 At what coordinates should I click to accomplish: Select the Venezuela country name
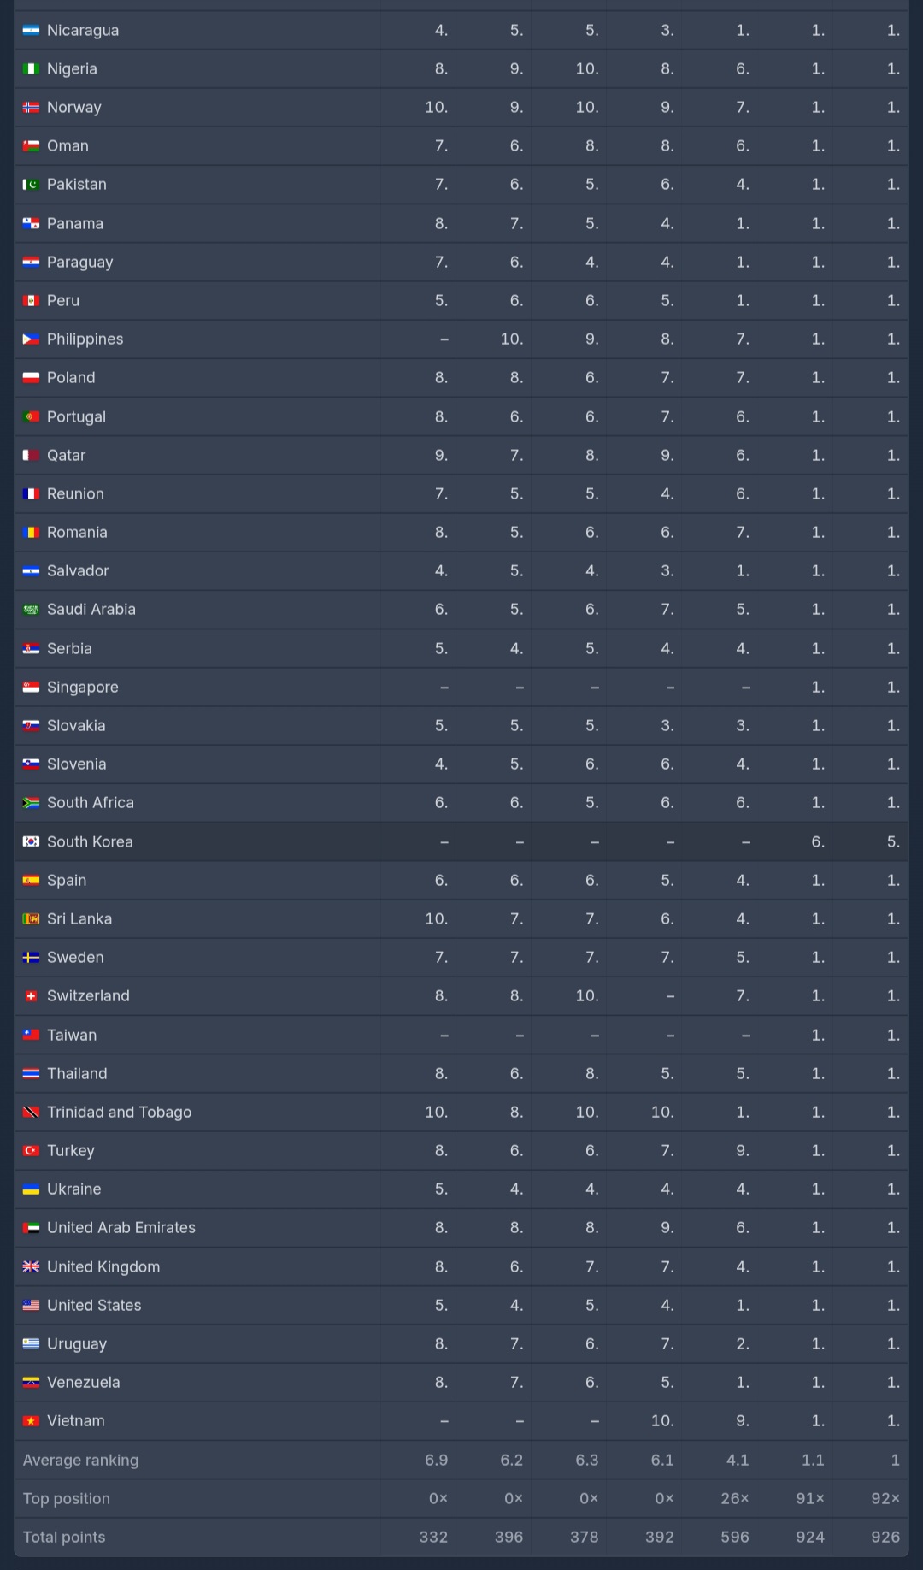83,1383
